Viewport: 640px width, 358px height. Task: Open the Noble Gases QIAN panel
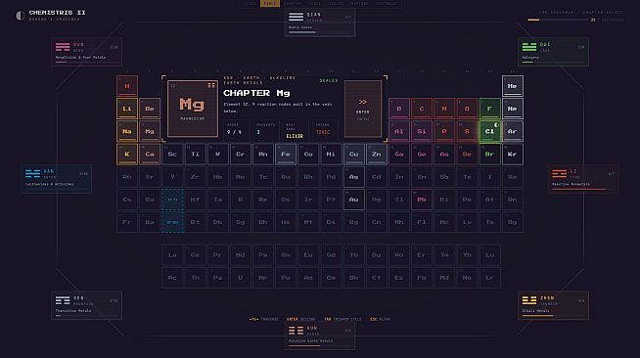pos(320,22)
